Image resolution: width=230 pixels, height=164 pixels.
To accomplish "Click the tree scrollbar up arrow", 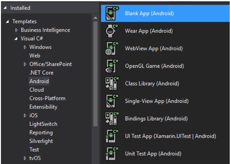I will (95, 18).
